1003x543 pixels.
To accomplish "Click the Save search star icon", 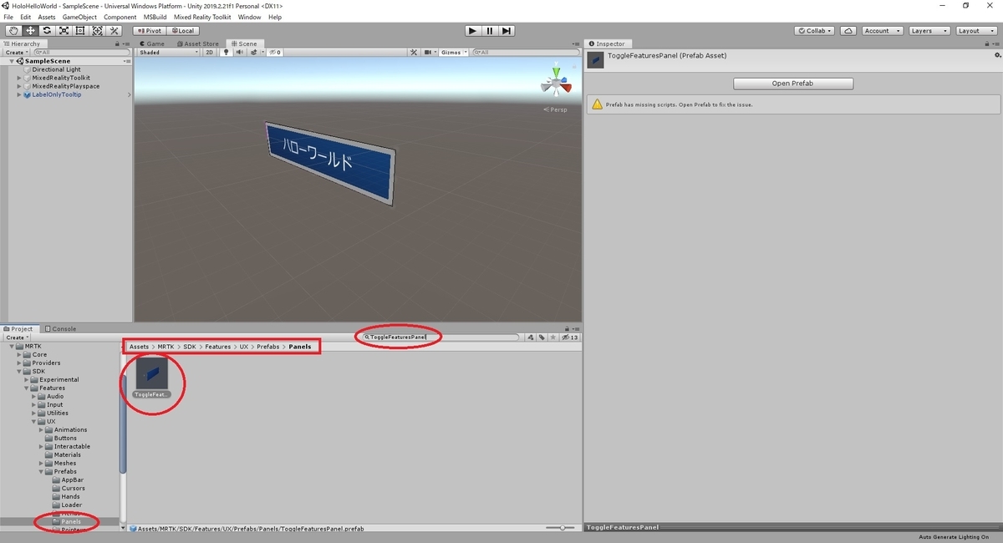I will [552, 337].
